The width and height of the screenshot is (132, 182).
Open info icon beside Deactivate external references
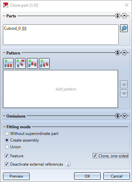click(68, 164)
